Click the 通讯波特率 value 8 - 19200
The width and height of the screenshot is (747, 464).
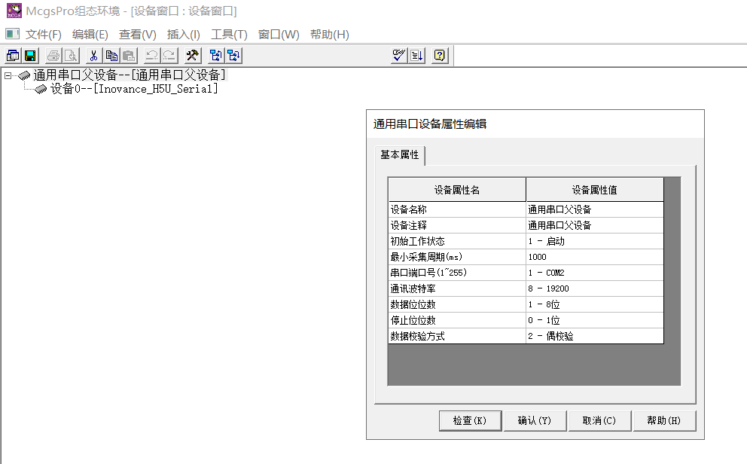[594, 288]
